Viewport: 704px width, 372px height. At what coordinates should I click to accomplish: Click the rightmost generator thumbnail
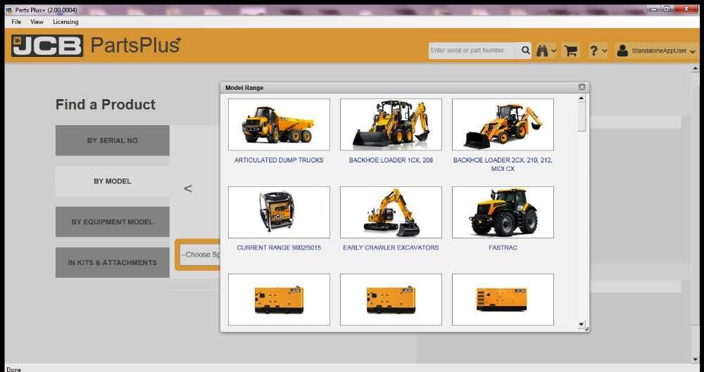[x=503, y=300]
